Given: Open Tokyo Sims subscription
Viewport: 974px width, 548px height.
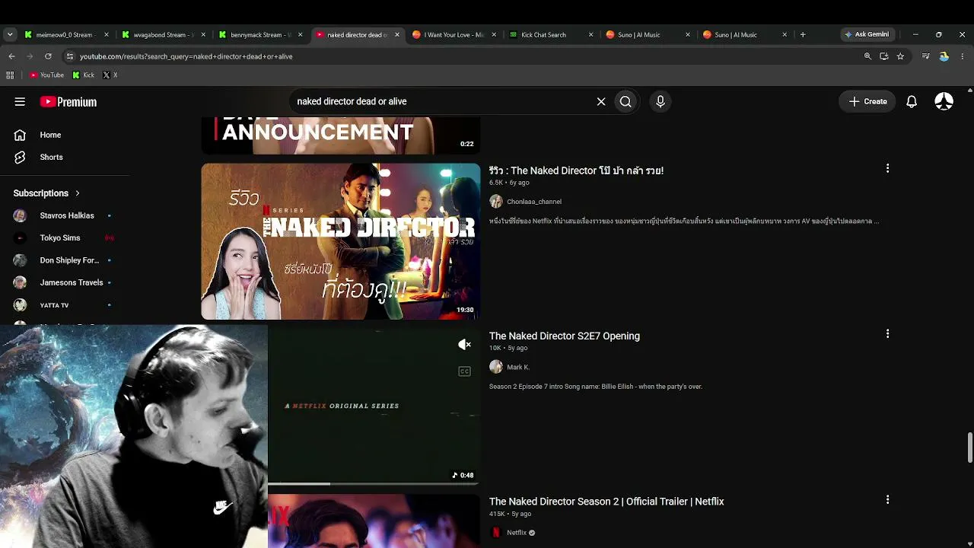Looking at the screenshot, I should (64, 237).
